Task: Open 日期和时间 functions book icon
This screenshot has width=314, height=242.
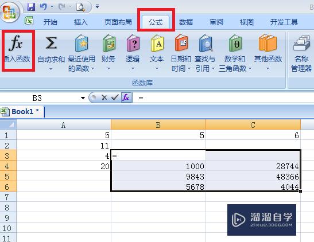Action: [x=181, y=43]
